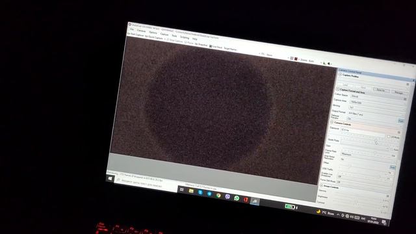The width and height of the screenshot is (416, 234).
Task: Open the Scripting menu
Action: [x=185, y=37]
